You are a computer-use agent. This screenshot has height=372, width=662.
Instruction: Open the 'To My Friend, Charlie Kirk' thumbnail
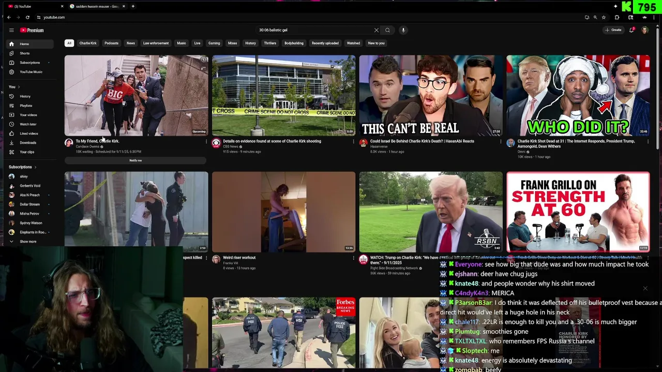tap(137, 96)
